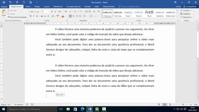Image resolution: width=199 pixels, height=112 pixels.
Task: Align text to the left
Action: pos(70,16)
